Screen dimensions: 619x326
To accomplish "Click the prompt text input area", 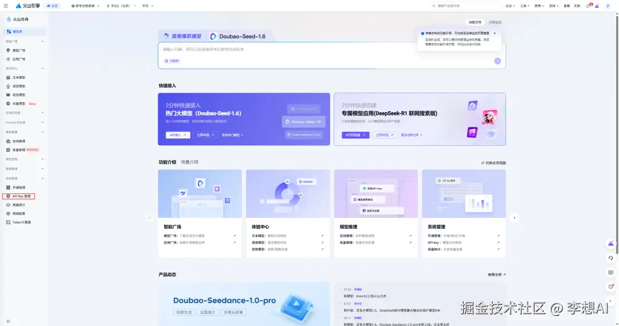I will (332, 50).
